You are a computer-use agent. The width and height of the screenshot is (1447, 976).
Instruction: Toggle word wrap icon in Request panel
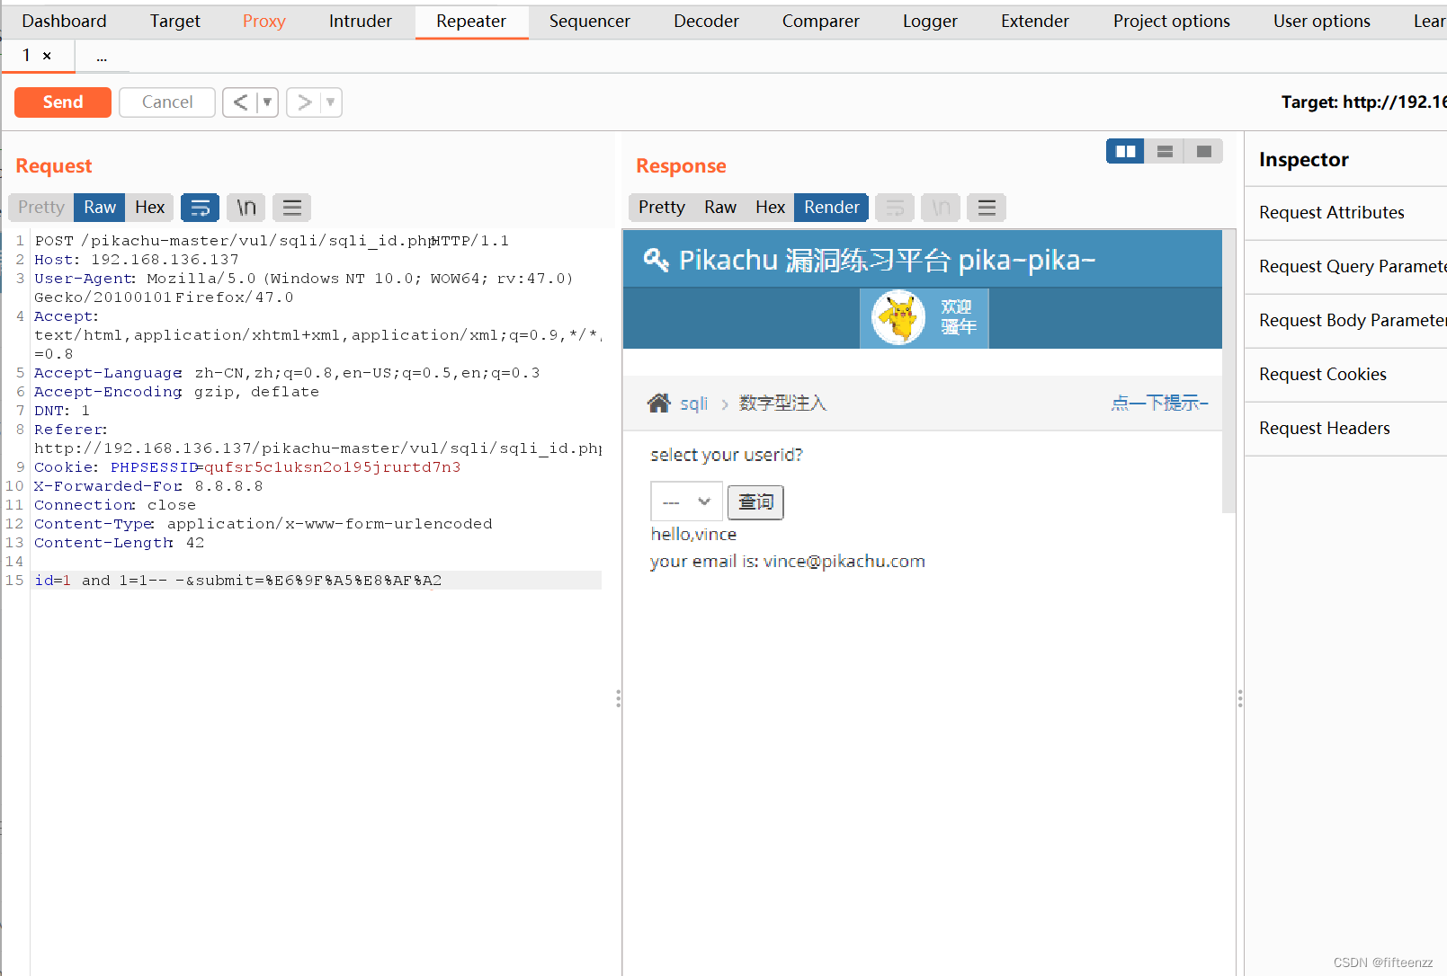pos(200,208)
